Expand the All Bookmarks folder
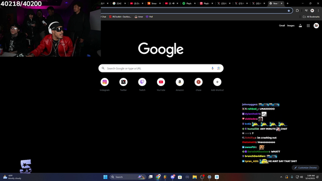 click(311, 17)
